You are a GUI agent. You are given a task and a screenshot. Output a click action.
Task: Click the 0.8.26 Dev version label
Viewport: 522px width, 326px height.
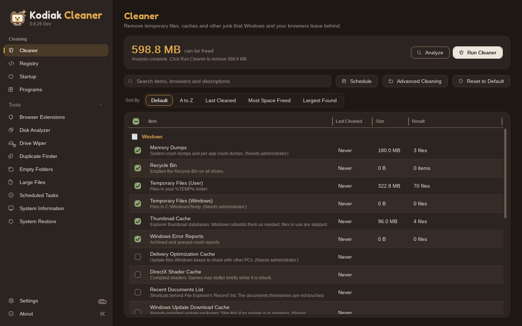click(40, 24)
